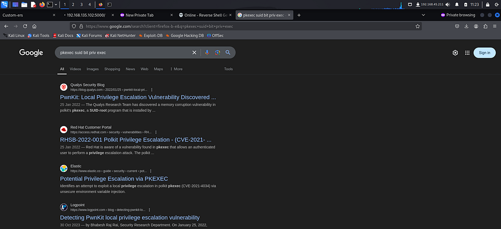This screenshot has height=229, width=501.
Task: Open the three-dot menu for Red Hat result
Action: (156, 132)
